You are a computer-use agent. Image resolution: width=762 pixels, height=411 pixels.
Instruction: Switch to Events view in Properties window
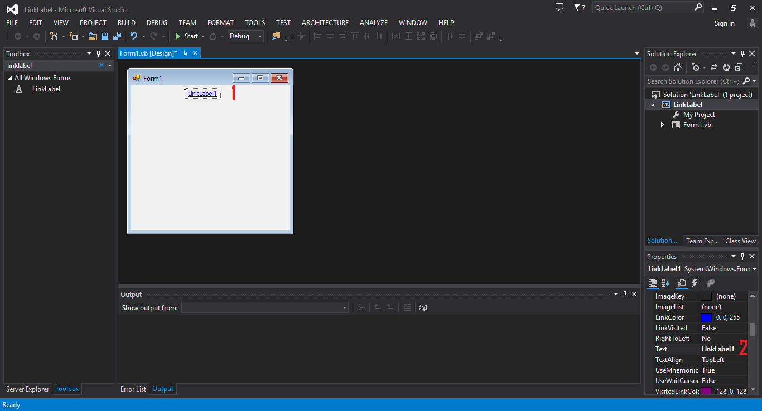click(695, 282)
